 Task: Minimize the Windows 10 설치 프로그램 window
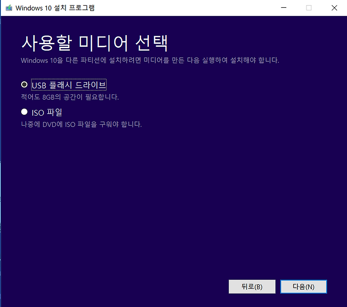point(284,8)
